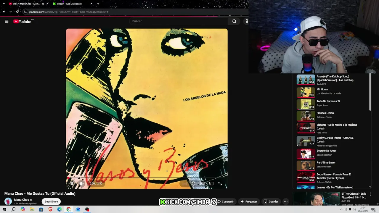The image size is (379, 213).
Task: Show hidden system tray icons
Action: (341, 209)
